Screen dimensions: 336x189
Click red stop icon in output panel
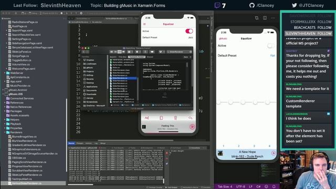tap(167, 153)
